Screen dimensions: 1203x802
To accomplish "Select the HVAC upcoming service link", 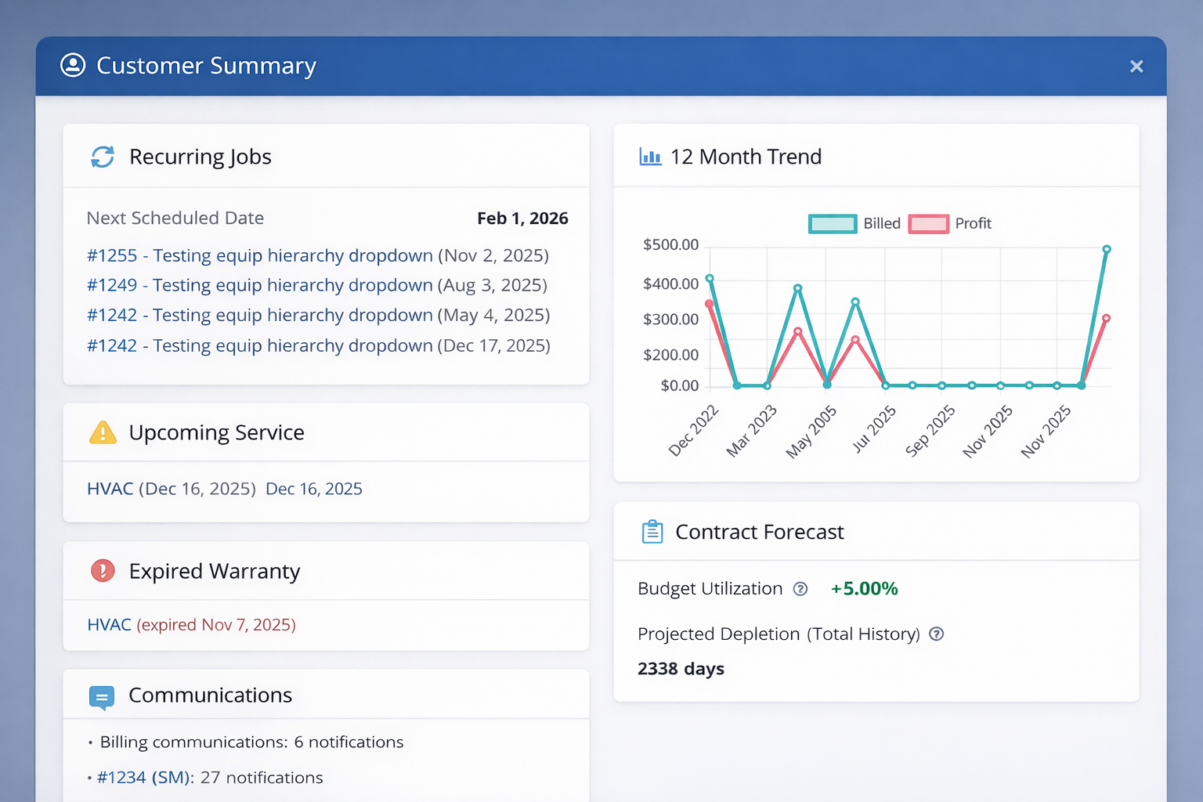I will tap(109, 489).
